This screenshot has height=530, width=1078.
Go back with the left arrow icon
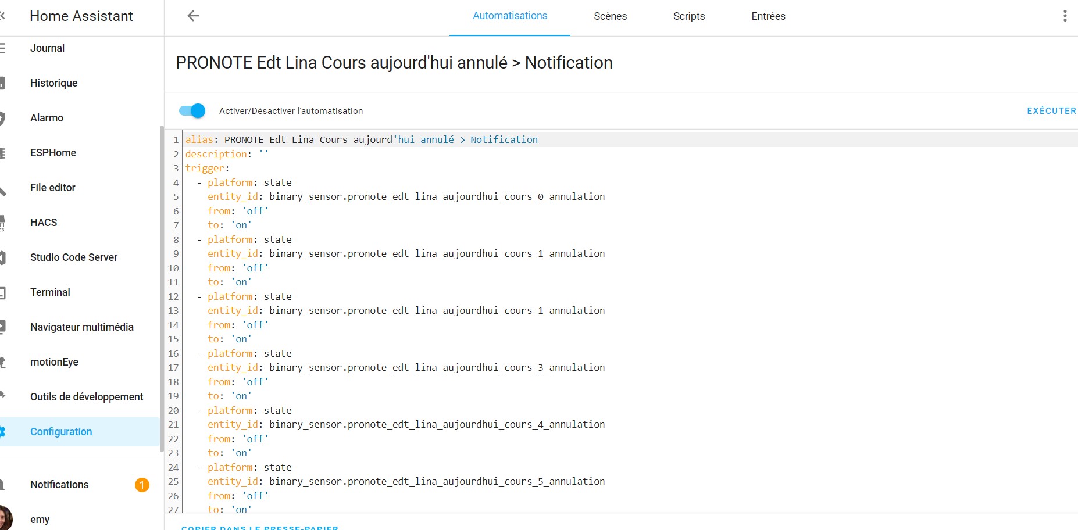pyautogui.click(x=193, y=16)
